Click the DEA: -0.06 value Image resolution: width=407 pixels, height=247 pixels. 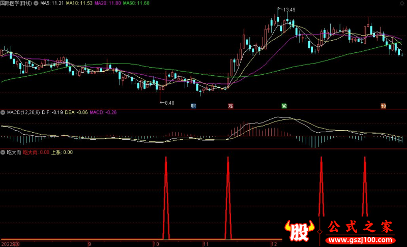76,112
